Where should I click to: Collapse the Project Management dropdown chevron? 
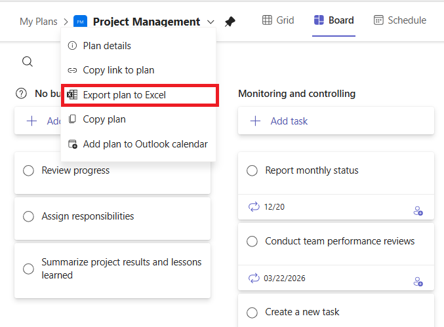pyautogui.click(x=211, y=22)
